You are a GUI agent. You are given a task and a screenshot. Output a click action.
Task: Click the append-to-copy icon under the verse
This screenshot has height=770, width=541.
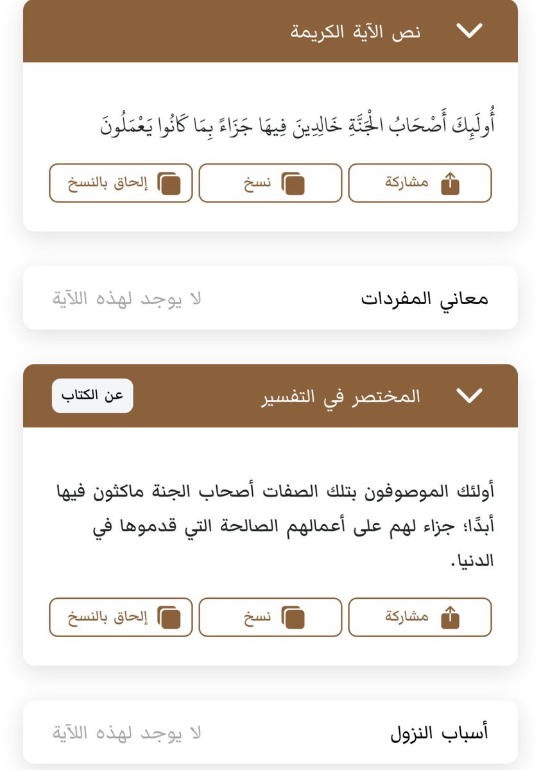[x=169, y=184]
